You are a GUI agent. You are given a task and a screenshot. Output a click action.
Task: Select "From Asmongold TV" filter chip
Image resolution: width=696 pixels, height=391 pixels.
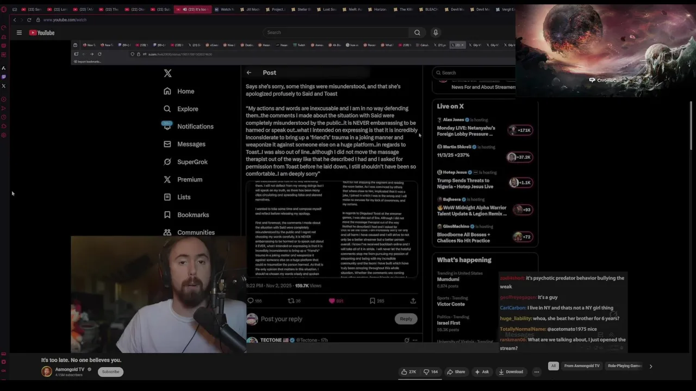pyautogui.click(x=582, y=366)
